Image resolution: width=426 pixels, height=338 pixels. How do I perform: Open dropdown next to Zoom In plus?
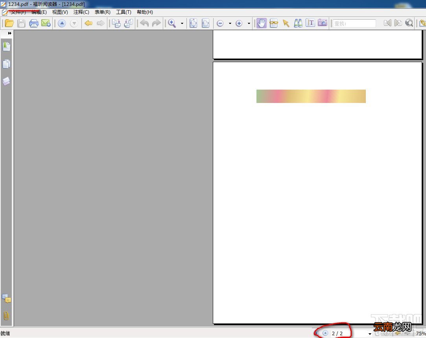249,24
